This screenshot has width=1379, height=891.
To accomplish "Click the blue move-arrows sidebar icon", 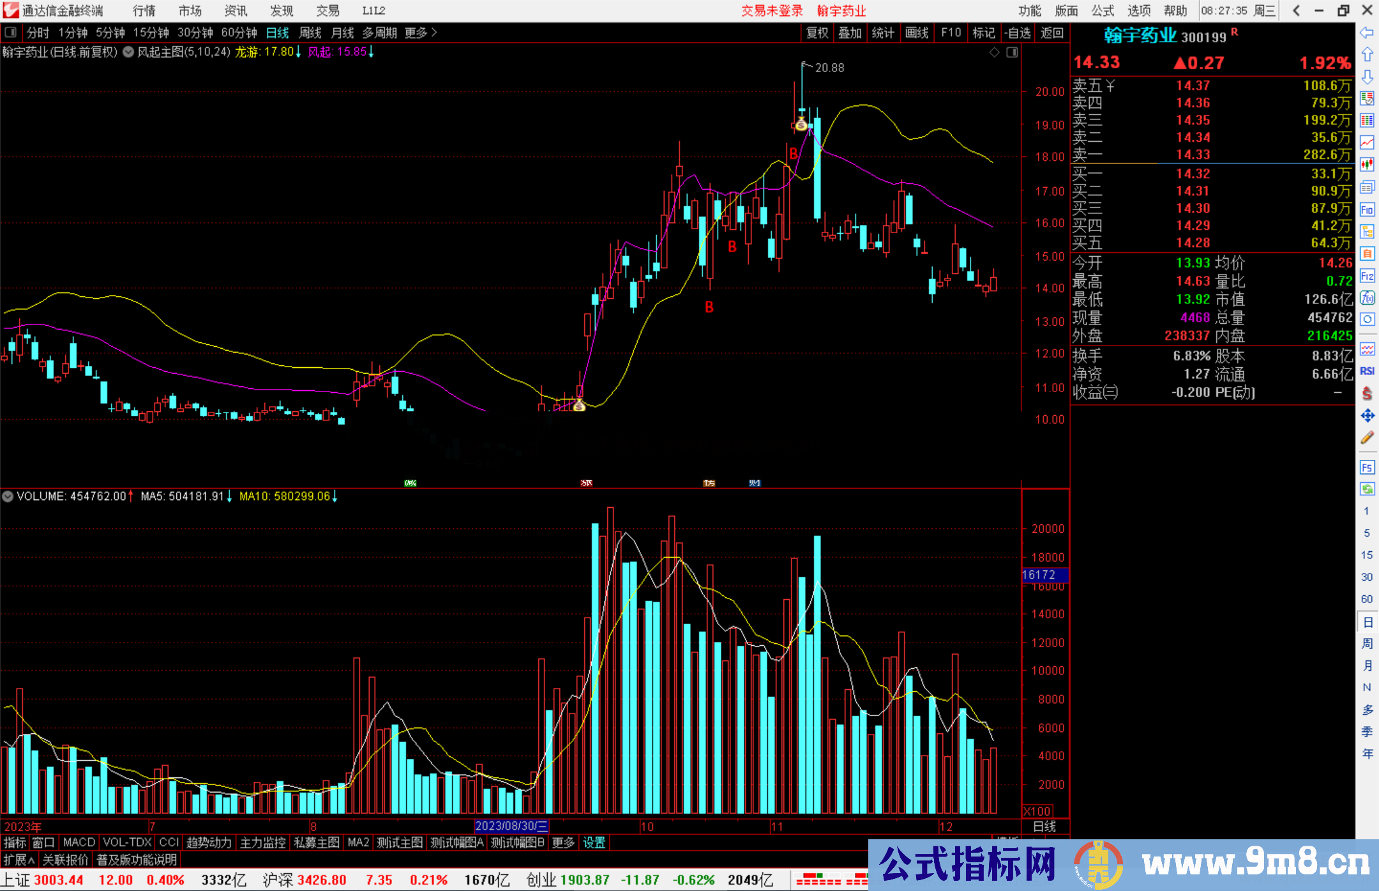I will click(1367, 416).
